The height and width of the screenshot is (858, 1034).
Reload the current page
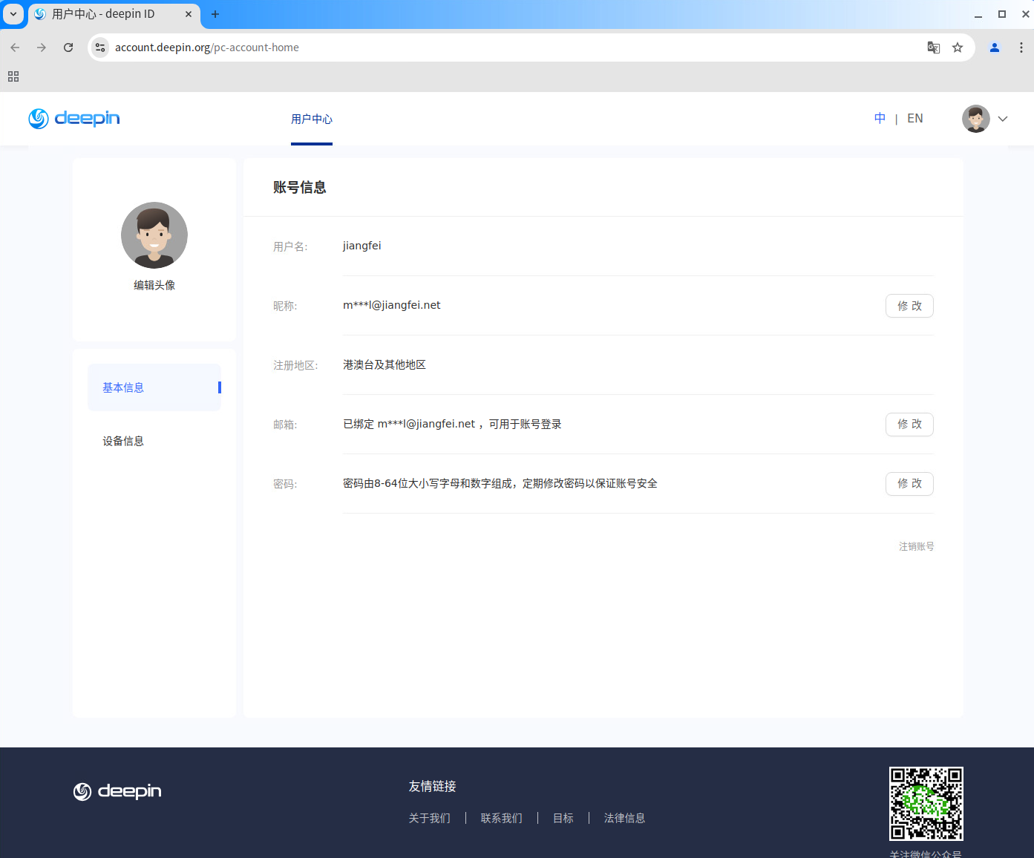tap(68, 48)
